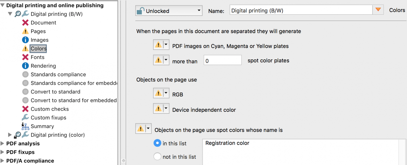Expand the PDF/A compliance group
The height and width of the screenshot is (165, 407).
click(2, 161)
